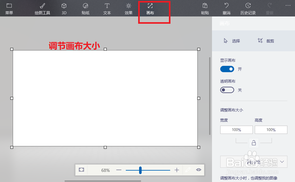Open the 效果 effects tab
This screenshot has height=182, width=295.
coord(129,9)
